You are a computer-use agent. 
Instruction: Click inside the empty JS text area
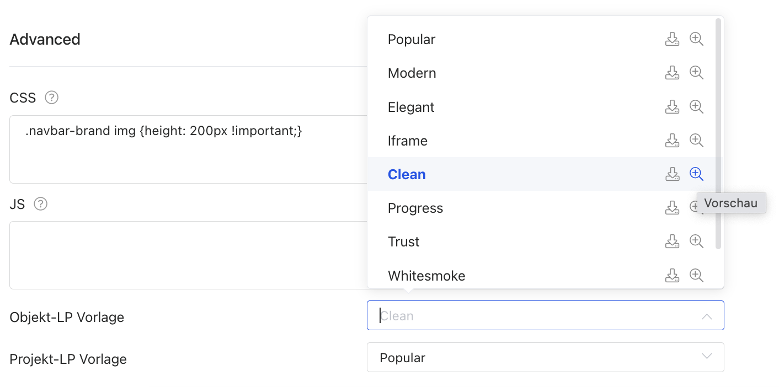[188, 255]
